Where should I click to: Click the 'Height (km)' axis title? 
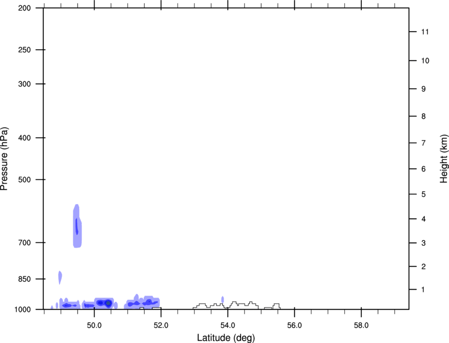(x=444, y=159)
